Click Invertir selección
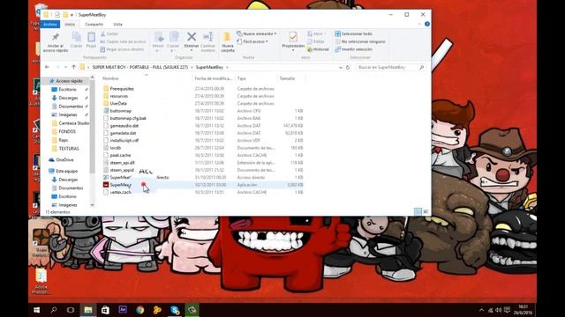This screenshot has width=565, height=317. (x=353, y=49)
